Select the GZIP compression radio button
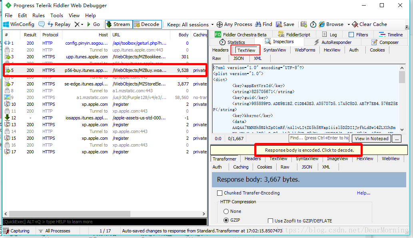413x238 pixels. tap(226, 220)
